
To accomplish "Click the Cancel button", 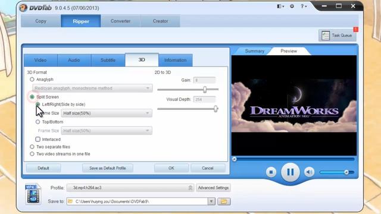I will tap(208, 168).
